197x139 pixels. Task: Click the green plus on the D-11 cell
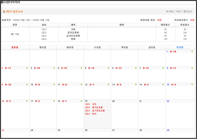pos(192,68)
